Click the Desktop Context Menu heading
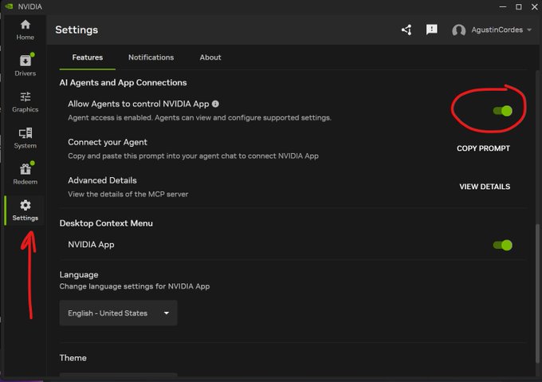Screen dimensions: 542x382 (x=106, y=223)
